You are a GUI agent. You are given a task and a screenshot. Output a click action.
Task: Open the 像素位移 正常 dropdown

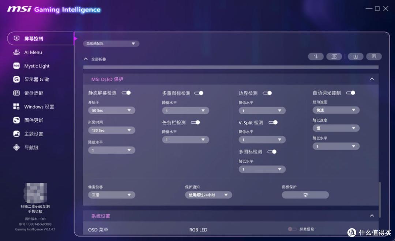tap(112, 195)
